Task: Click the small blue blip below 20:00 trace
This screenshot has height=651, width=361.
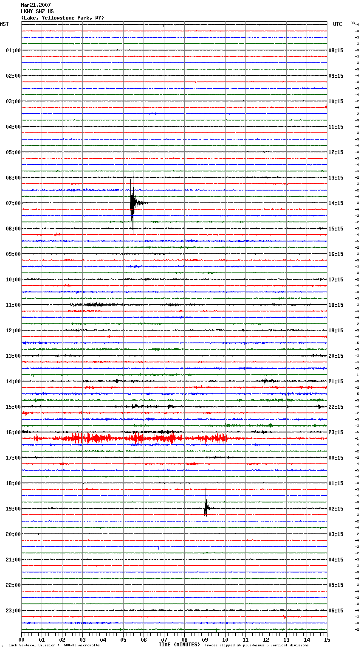Action: [x=159, y=547]
